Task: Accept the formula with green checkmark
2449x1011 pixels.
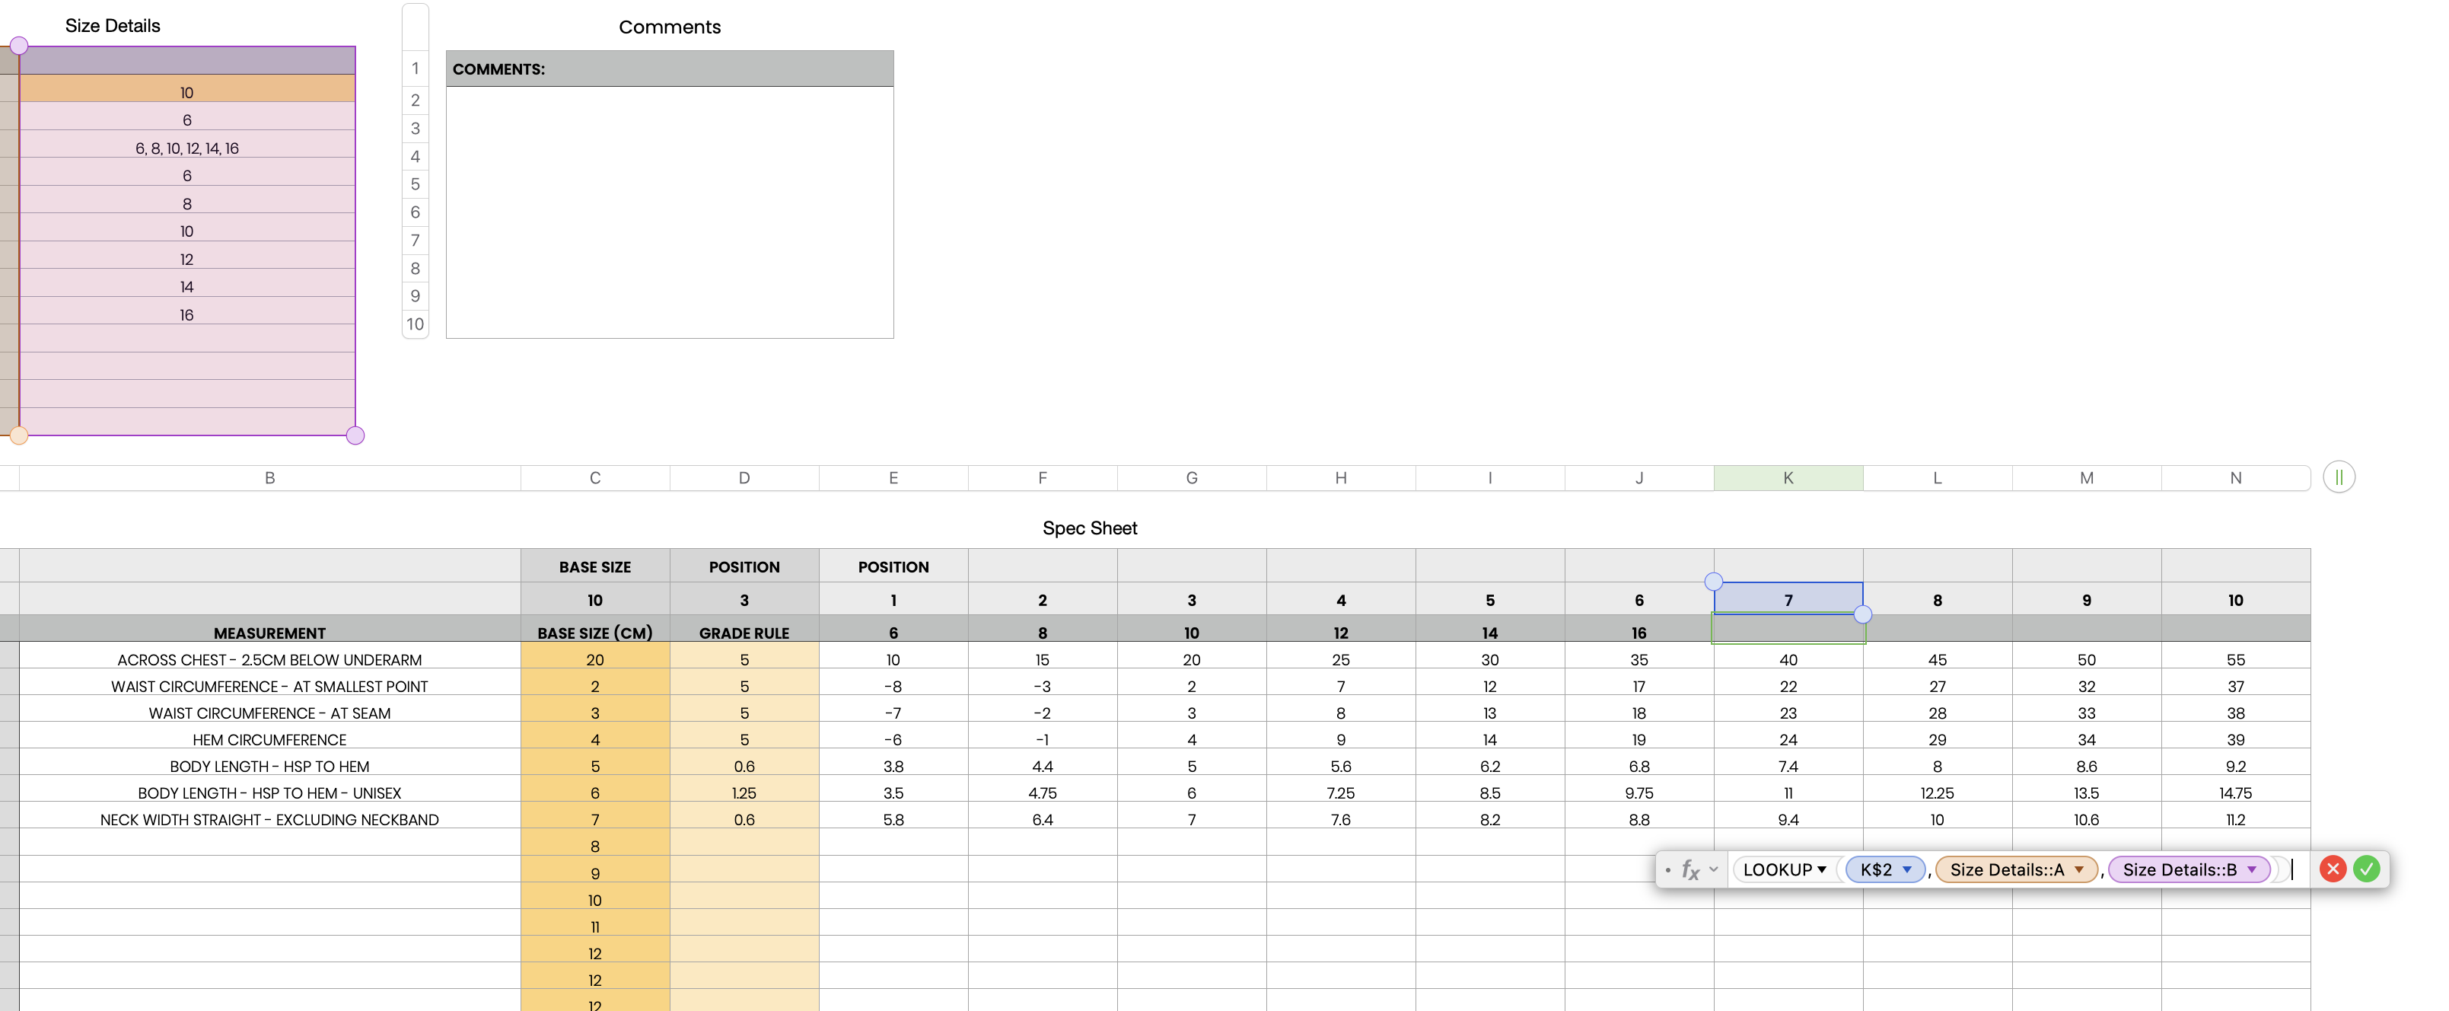Action: 2366,869
